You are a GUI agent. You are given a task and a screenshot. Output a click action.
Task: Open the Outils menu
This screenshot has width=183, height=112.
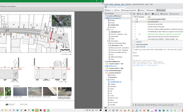(147, 4)
